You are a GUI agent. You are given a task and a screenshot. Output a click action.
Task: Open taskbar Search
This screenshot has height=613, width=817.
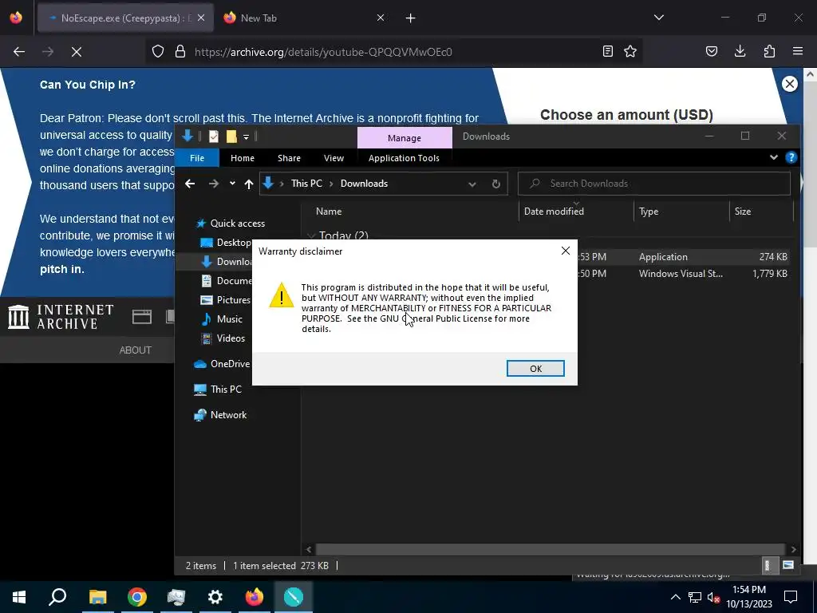(57, 597)
